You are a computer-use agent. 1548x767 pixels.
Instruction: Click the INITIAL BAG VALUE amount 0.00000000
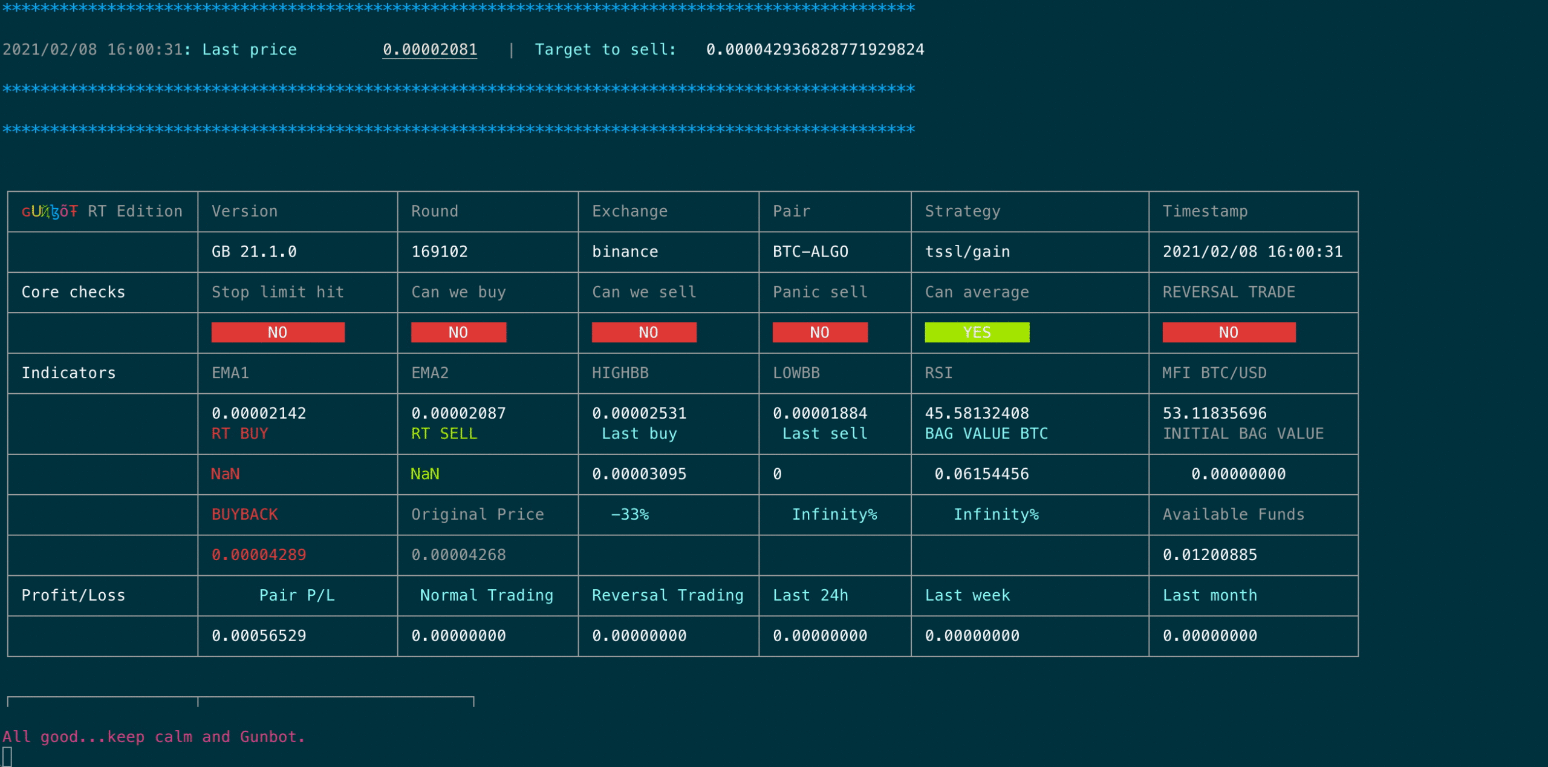tap(1238, 474)
